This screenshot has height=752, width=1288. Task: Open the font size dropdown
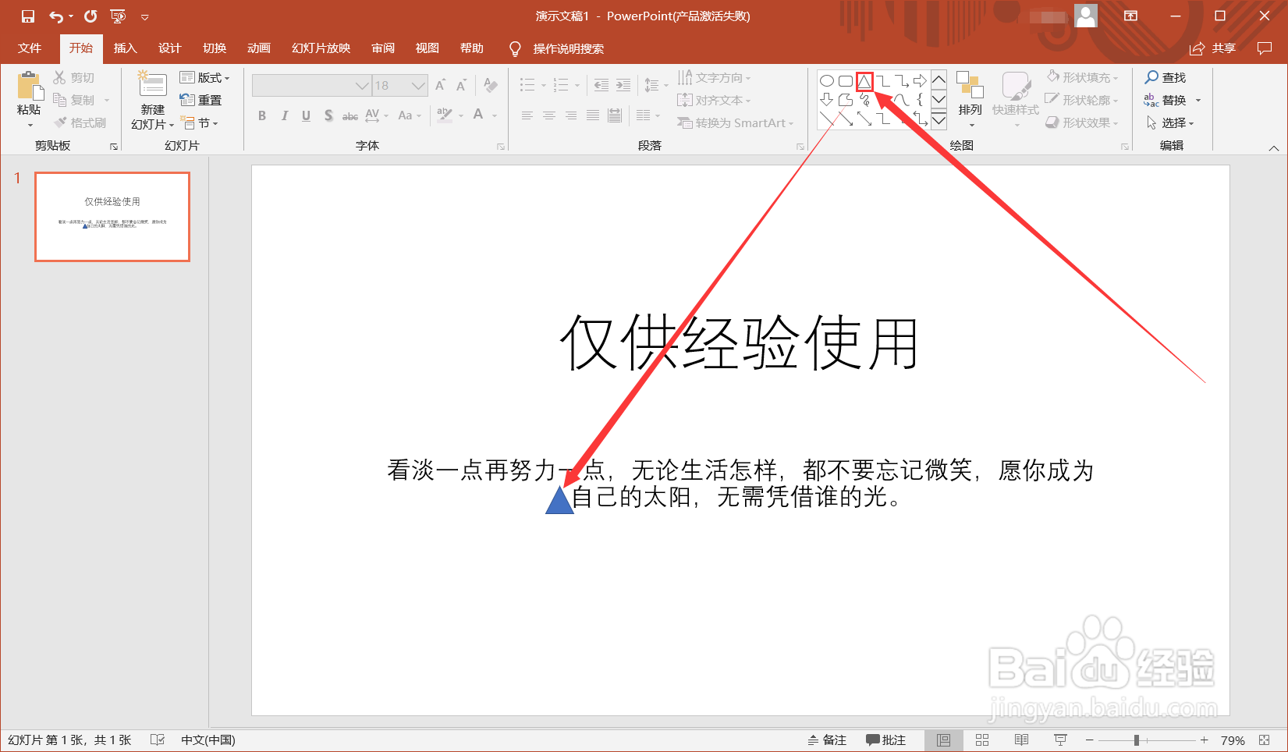click(419, 85)
